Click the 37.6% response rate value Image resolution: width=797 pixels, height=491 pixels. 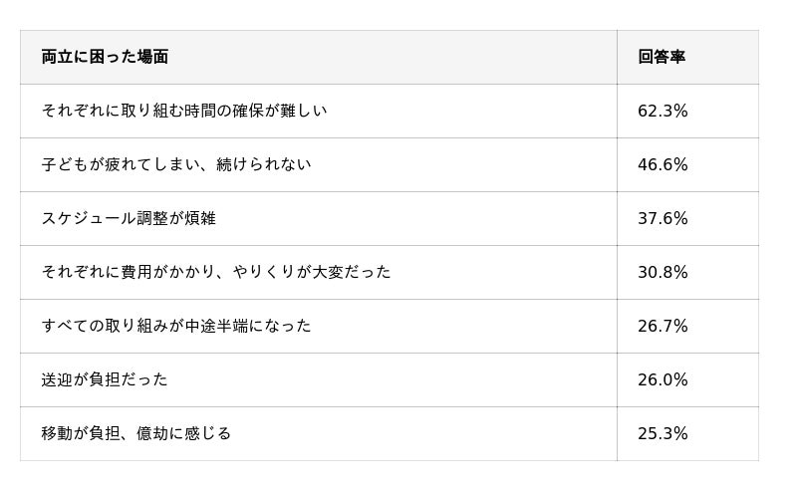click(663, 218)
